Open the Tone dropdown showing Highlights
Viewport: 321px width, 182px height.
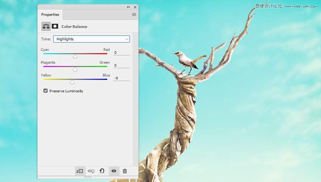pos(91,39)
